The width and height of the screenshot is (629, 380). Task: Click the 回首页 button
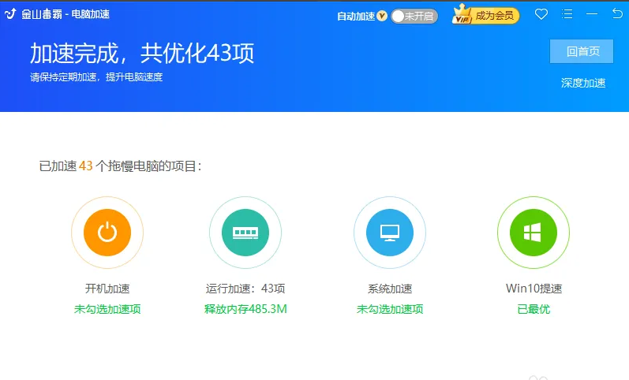[x=581, y=51]
